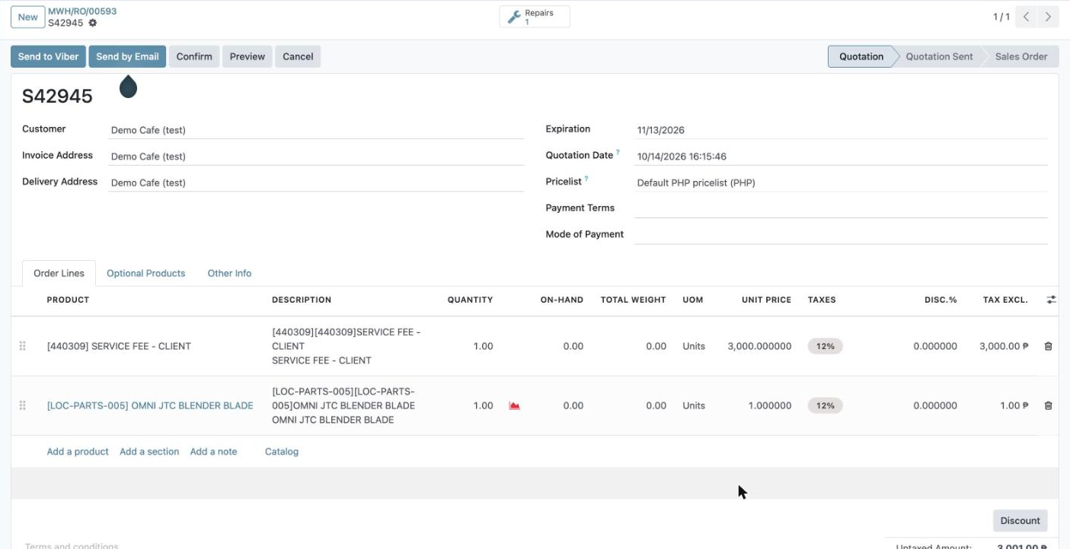Open the product Catalog
This screenshot has width=1070, height=549.
click(x=282, y=452)
